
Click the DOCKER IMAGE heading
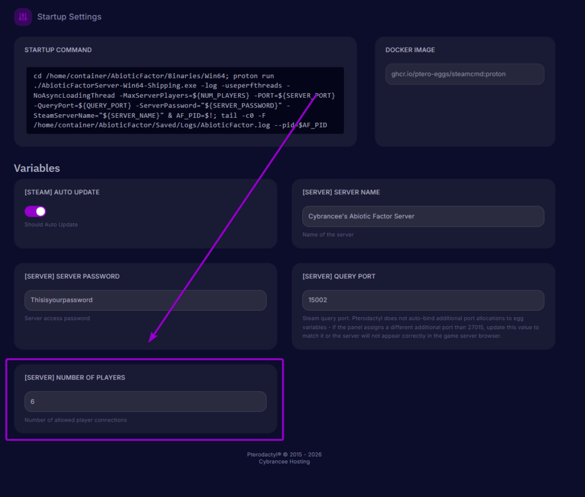(x=410, y=50)
